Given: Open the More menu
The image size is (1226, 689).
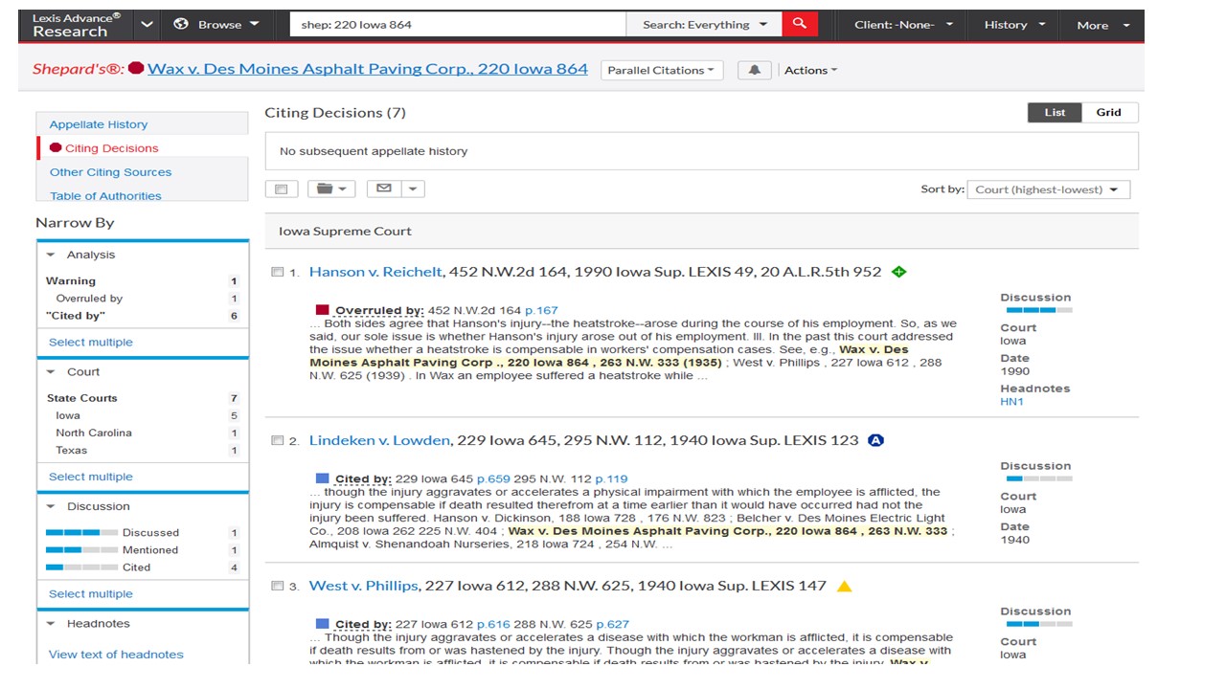Looking at the screenshot, I should click(x=1101, y=25).
